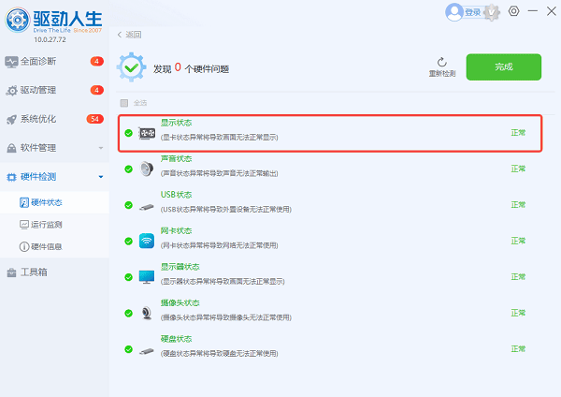Click 正常 status of 显示状态 row
The height and width of the screenshot is (397, 561).
[518, 133]
